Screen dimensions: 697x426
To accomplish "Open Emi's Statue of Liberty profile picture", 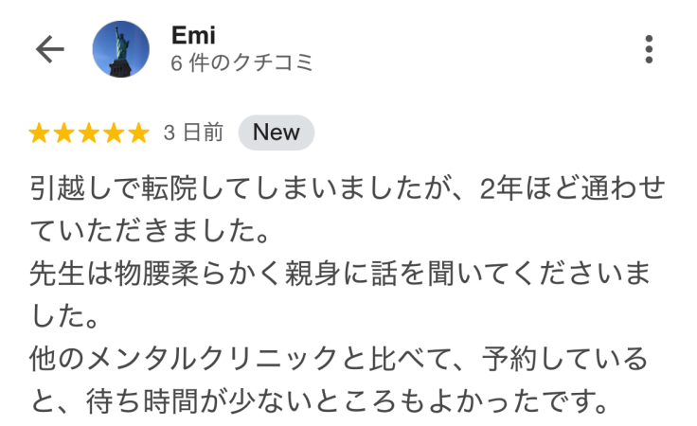I will coord(121,49).
